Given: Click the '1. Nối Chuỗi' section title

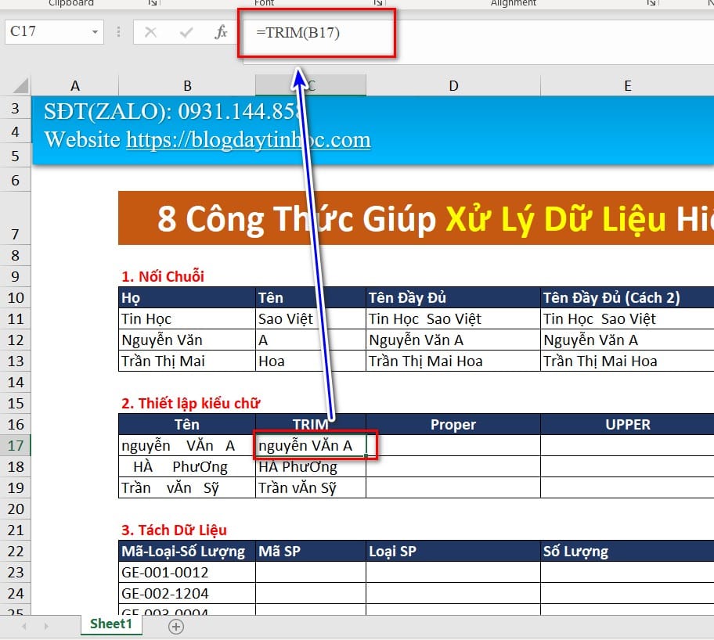Looking at the screenshot, I should click(x=163, y=276).
